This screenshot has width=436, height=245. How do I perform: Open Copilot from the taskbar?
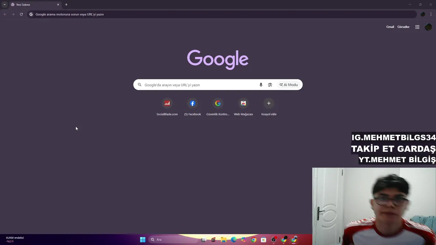tap(244, 240)
